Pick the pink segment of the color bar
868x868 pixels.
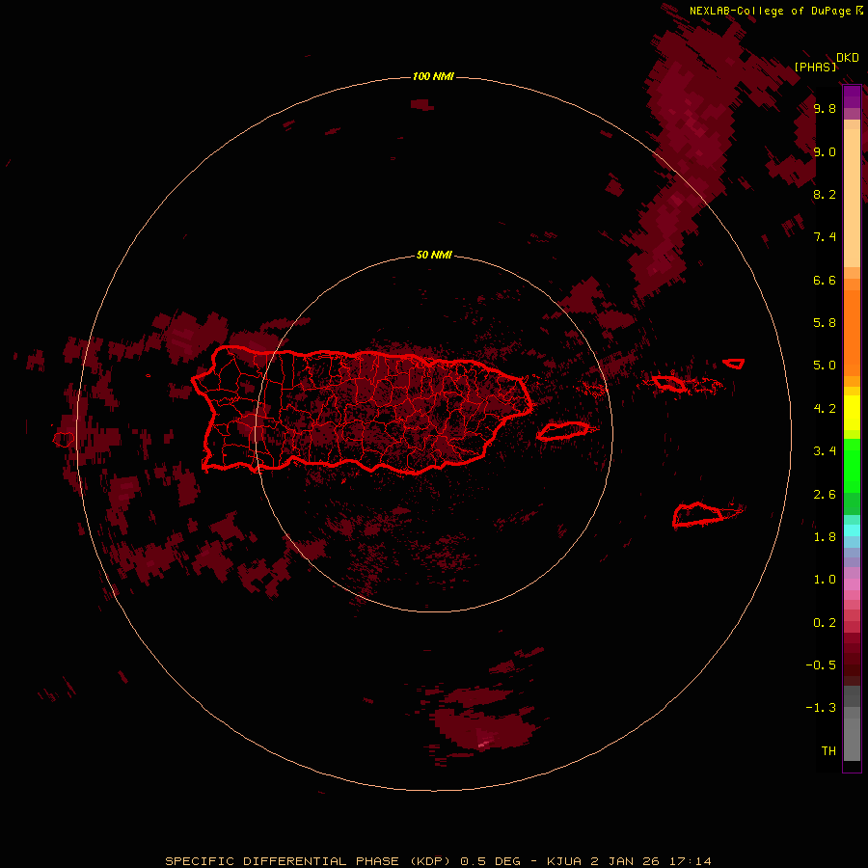852,584
